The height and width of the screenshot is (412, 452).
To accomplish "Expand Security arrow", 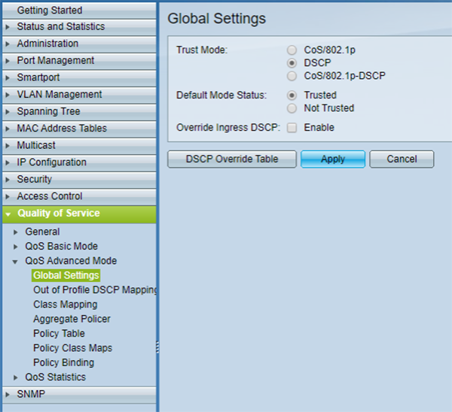I will 8,180.
